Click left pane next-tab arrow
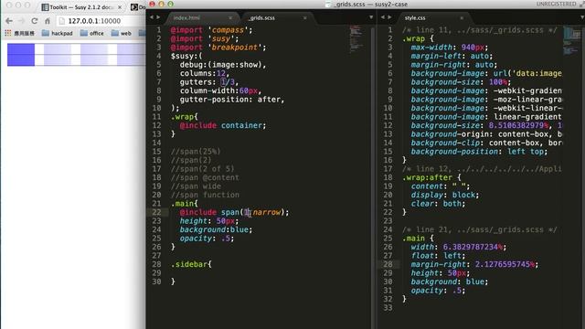This screenshot has height=329, width=585. point(158,17)
